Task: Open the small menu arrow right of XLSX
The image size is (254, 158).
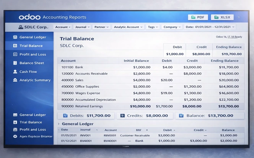Action: pos(239,17)
